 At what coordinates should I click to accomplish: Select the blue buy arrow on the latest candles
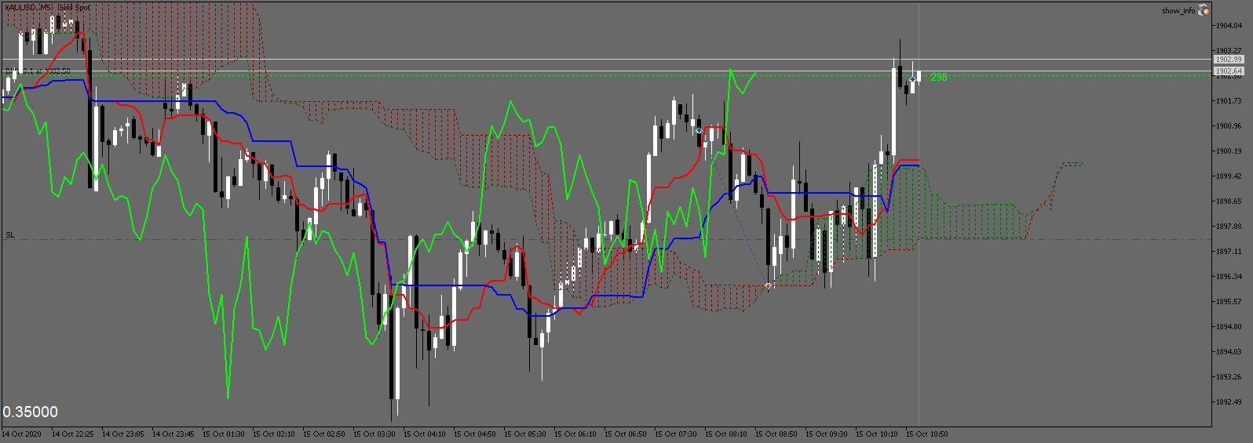coord(912,79)
